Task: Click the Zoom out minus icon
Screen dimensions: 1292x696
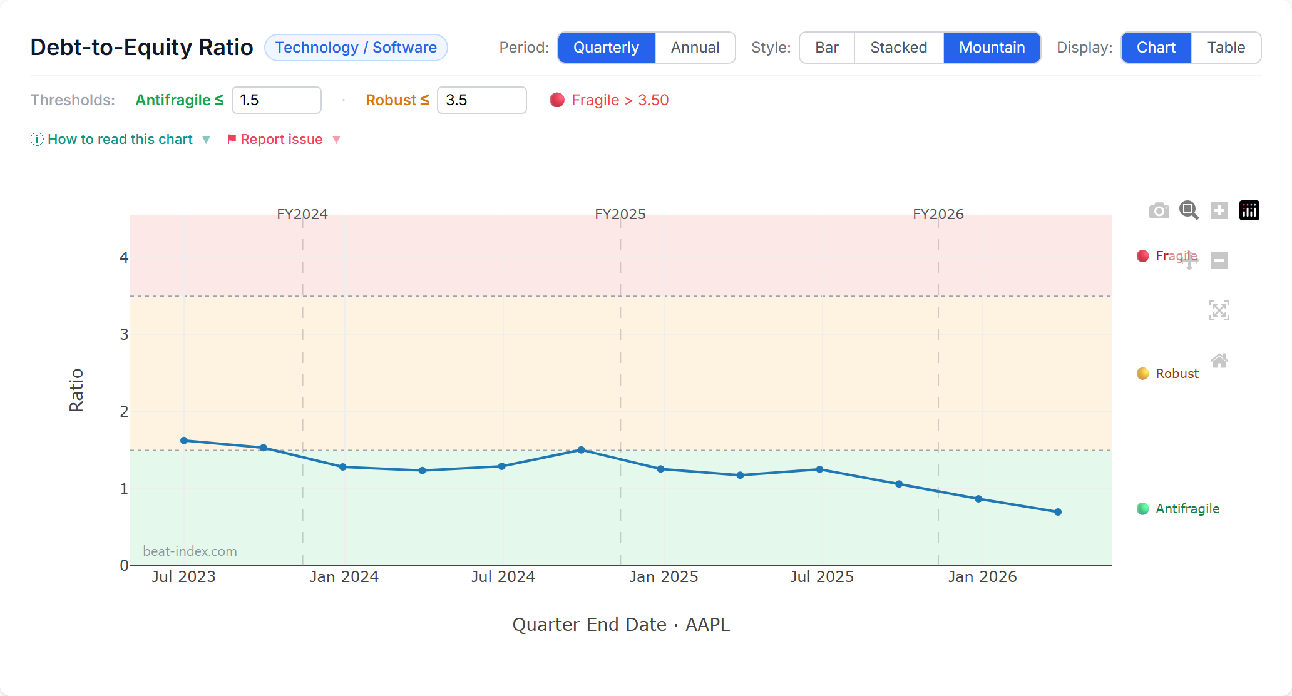Action: [x=1219, y=260]
